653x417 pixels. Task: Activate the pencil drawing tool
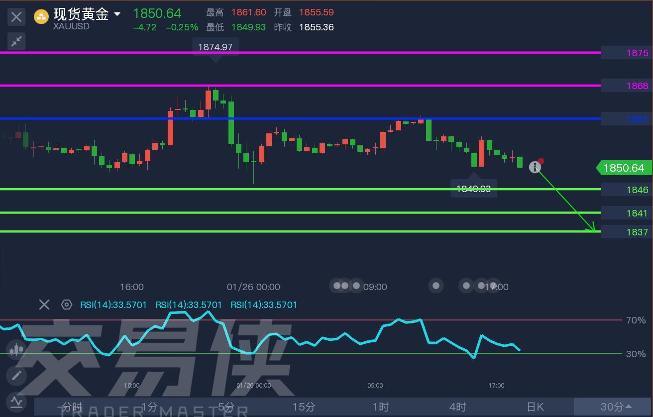[x=16, y=376]
